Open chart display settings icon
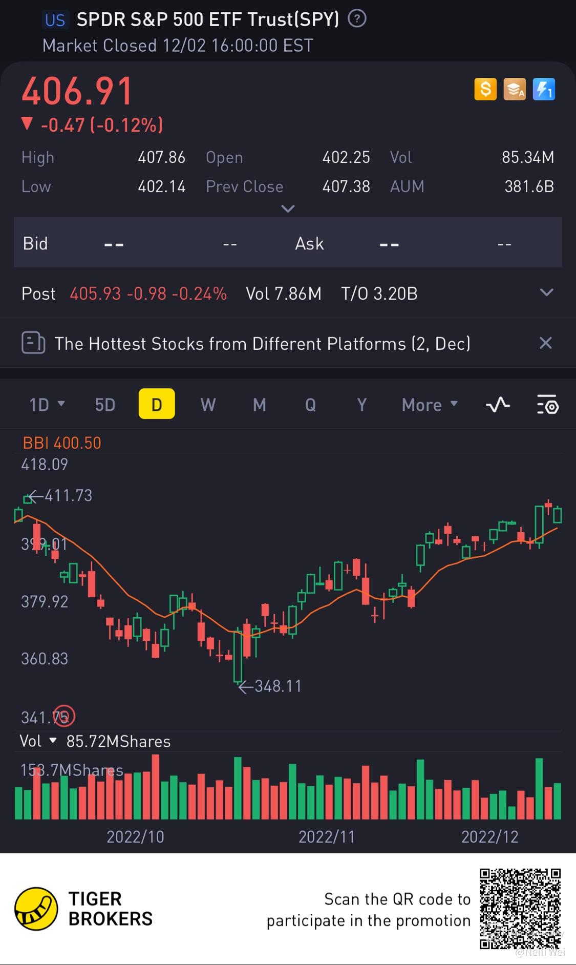The image size is (576, 965). [x=547, y=405]
